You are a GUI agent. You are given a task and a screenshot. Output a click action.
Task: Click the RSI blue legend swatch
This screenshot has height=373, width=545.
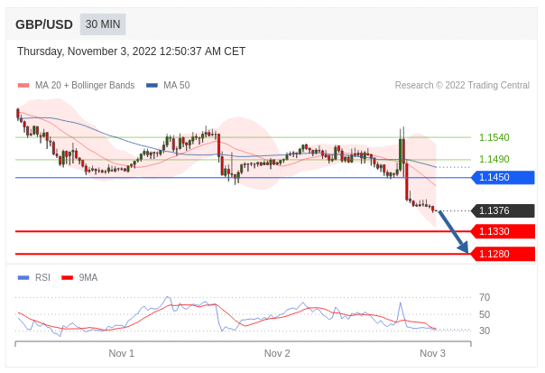click(23, 277)
